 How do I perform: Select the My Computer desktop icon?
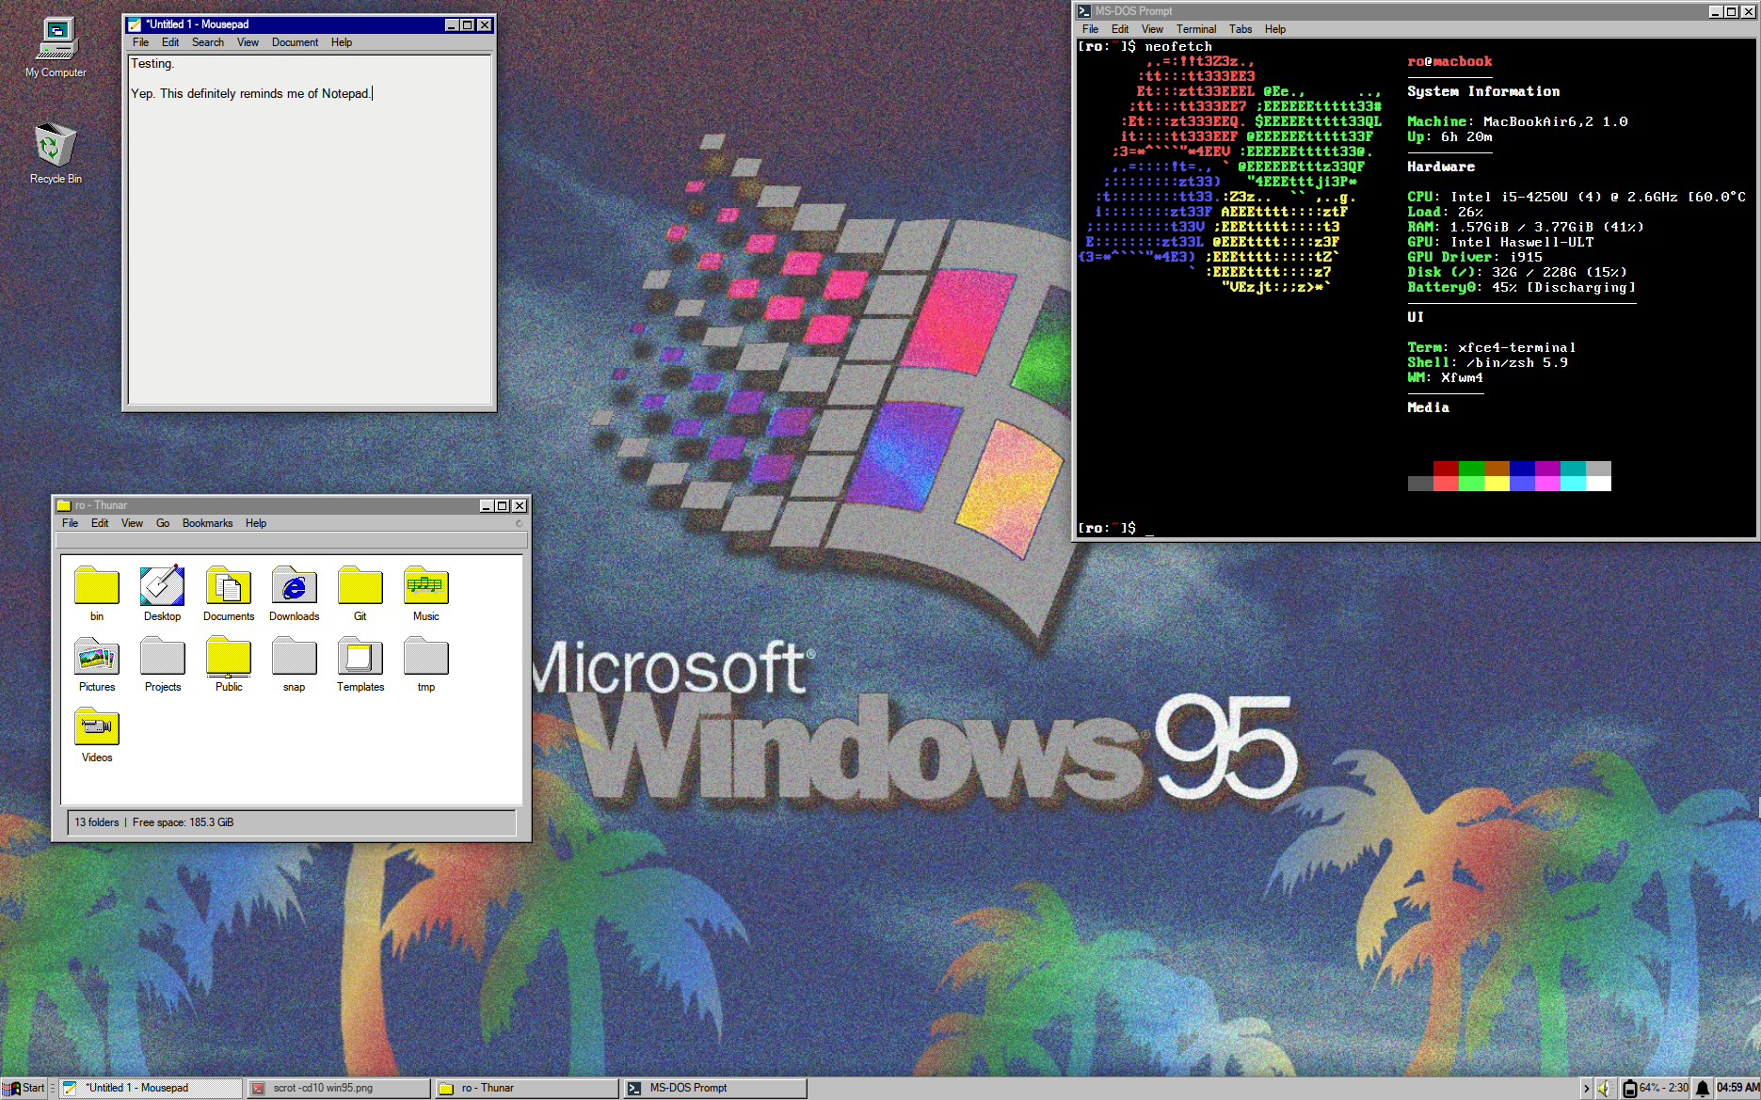coord(56,47)
